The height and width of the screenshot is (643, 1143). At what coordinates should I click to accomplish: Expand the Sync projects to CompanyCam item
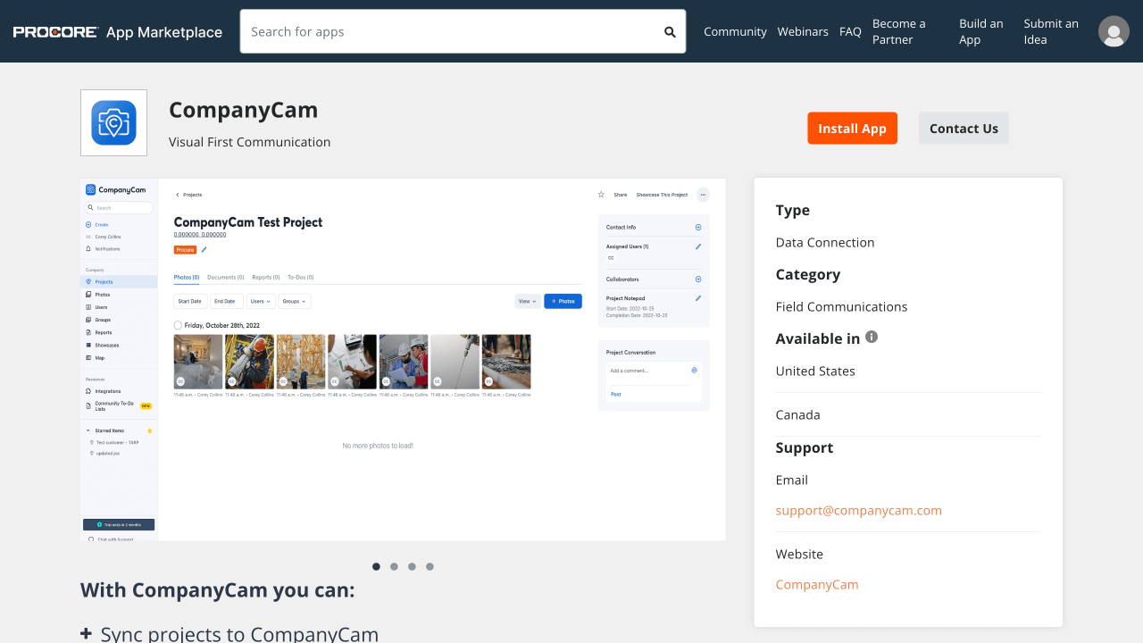[229, 634]
